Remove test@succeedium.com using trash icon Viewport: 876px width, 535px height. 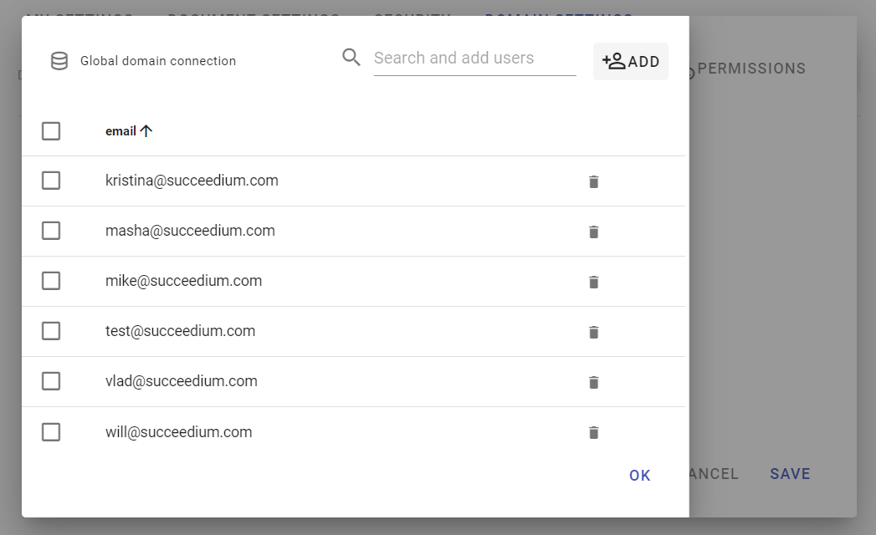coord(593,332)
